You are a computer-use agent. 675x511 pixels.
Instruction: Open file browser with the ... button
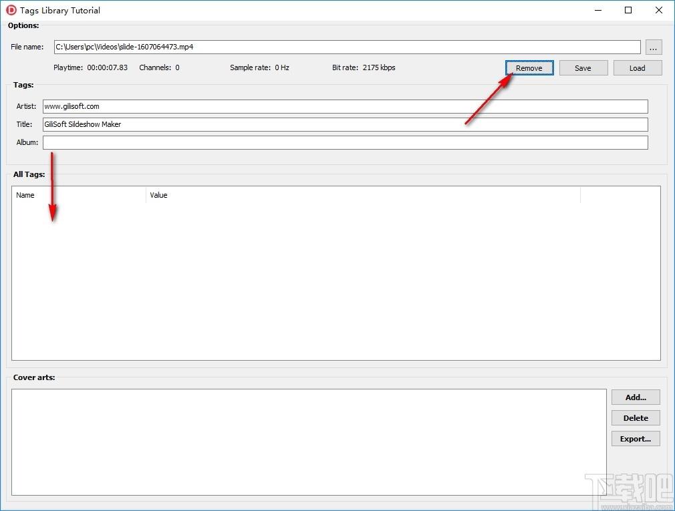click(x=654, y=47)
